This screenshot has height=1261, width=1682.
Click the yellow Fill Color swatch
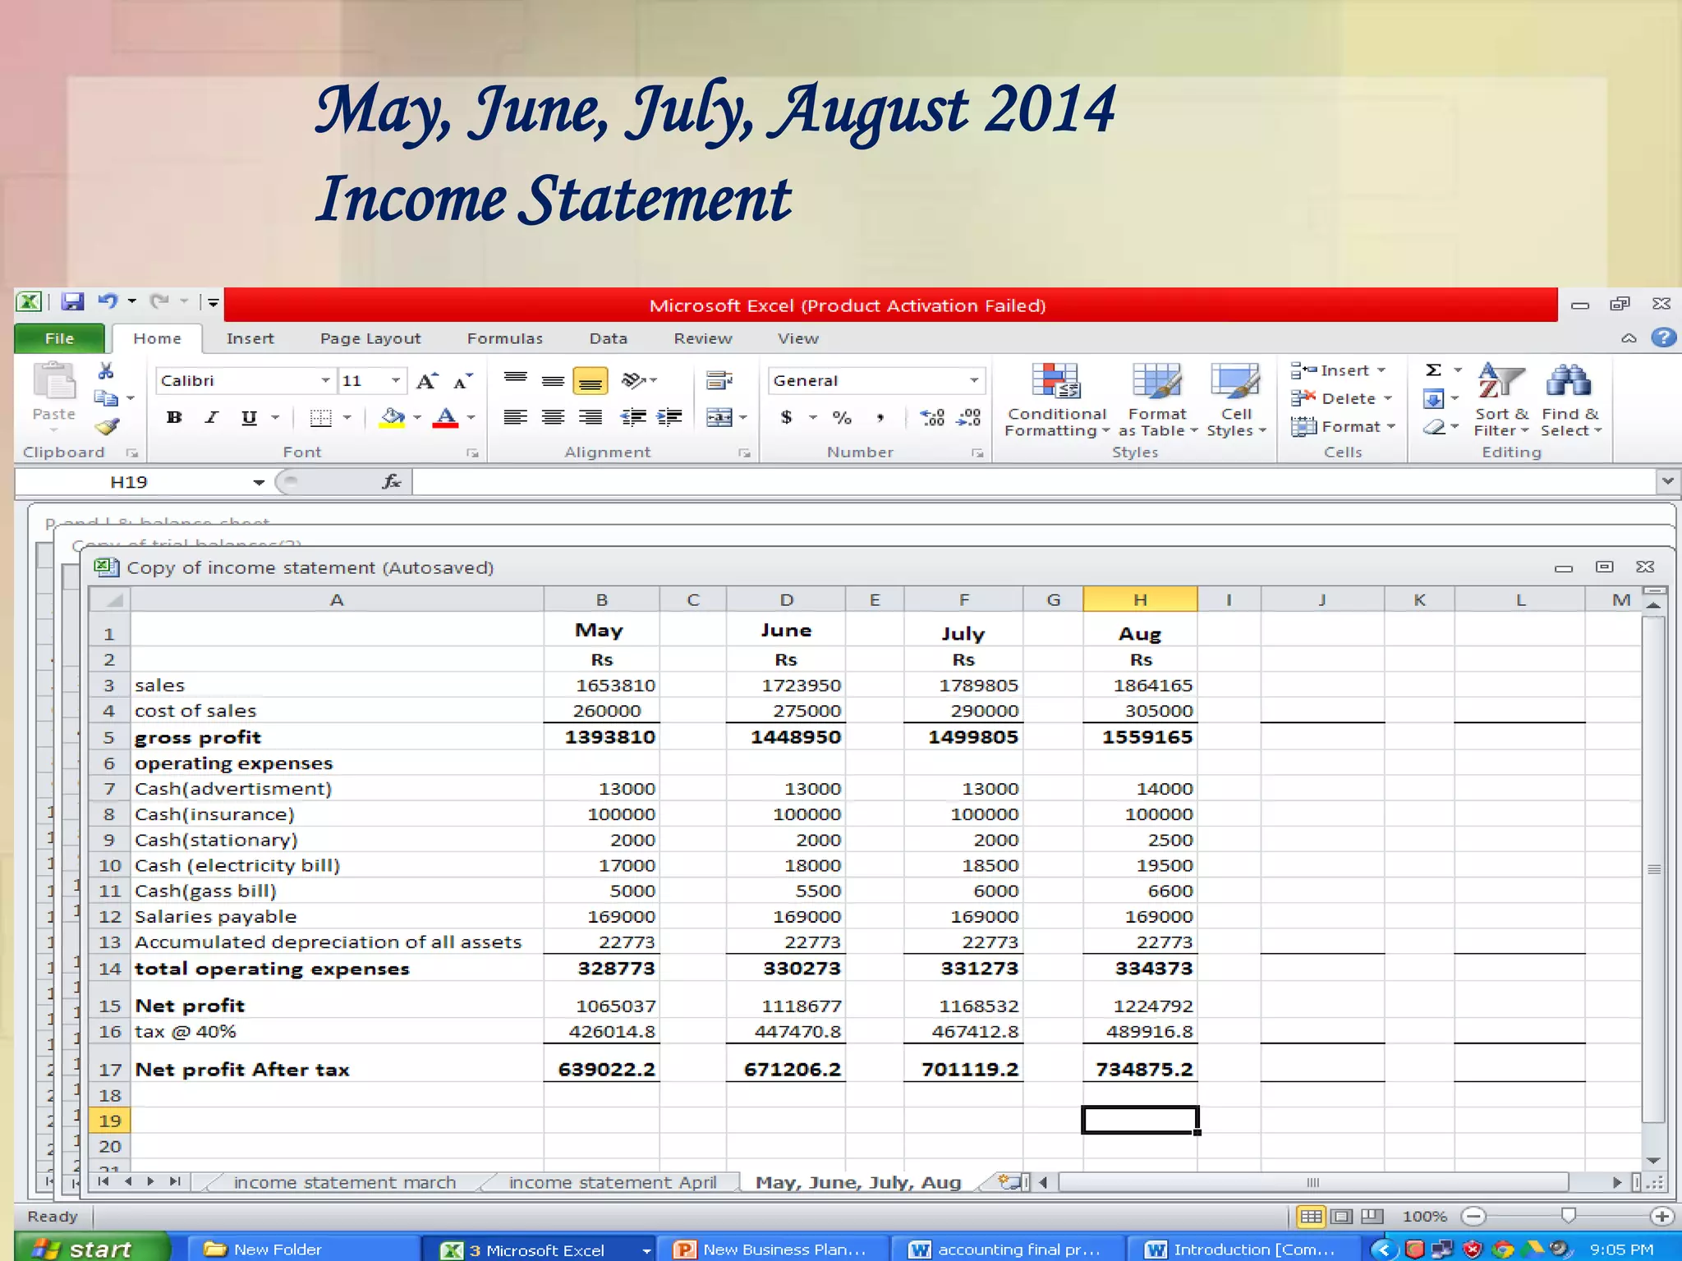393,418
